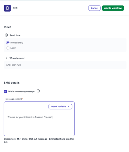Image resolution: width=129 pixels, height=152 pixels.
Task: Open info icon next to marketing message
Action: pyautogui.click(x=38, y=91)
